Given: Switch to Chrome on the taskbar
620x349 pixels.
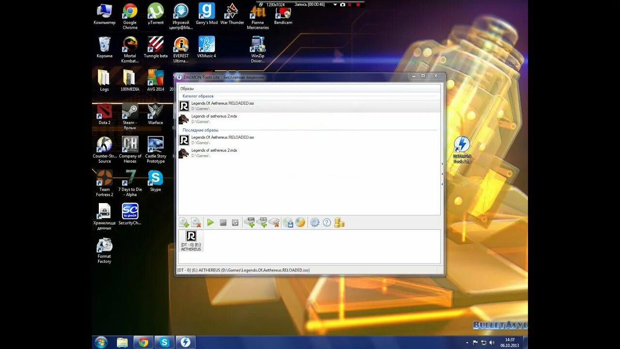Looking at the screenshot, I should pyautogui.click(x=143, y=342).
